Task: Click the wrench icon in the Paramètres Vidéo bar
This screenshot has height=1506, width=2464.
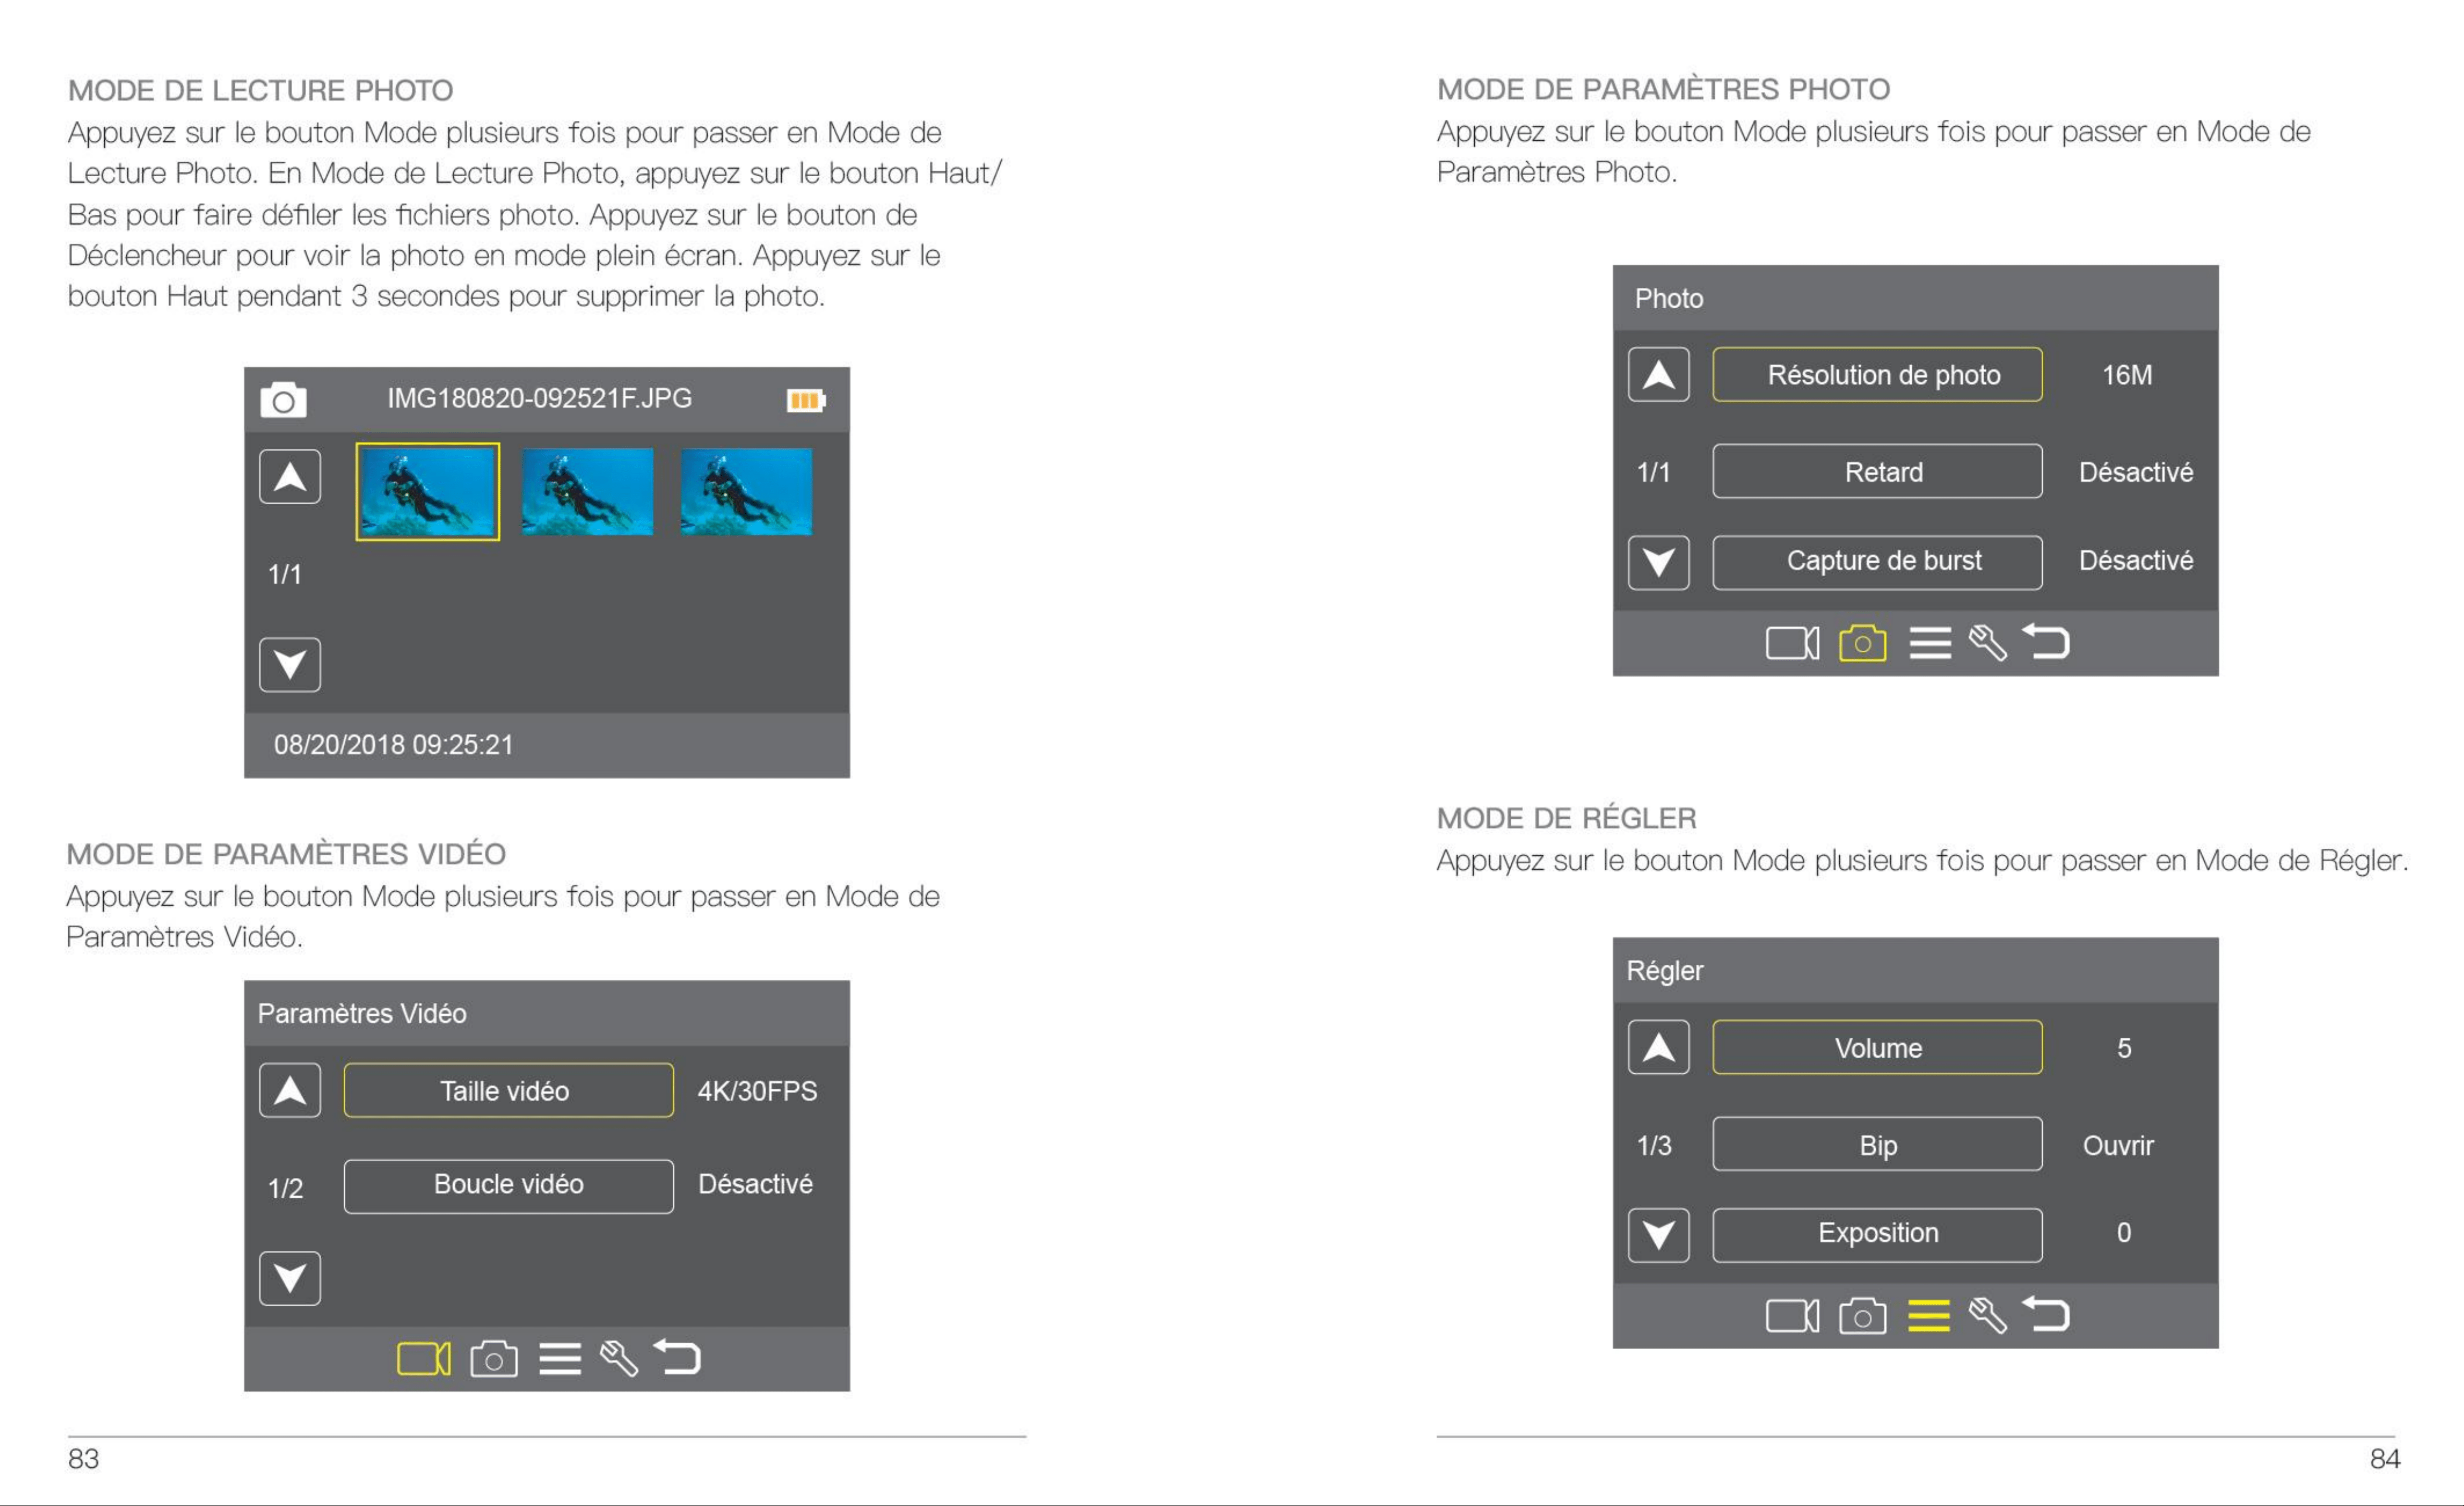Action: pyautogui.click(x=619, y=1359)
